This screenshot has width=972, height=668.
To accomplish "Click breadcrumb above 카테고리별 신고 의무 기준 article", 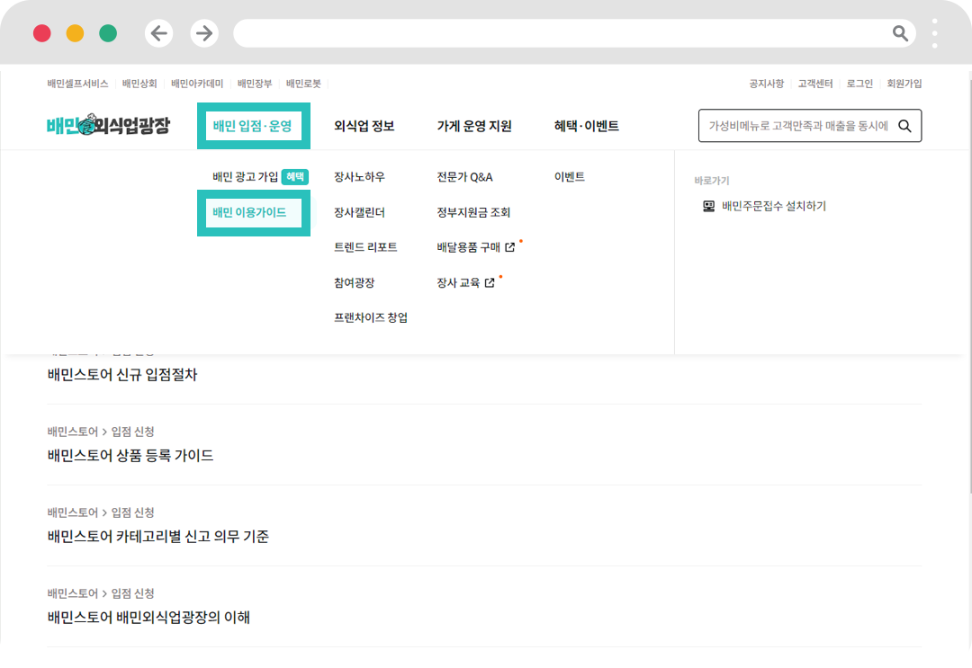I will [101, 513].
